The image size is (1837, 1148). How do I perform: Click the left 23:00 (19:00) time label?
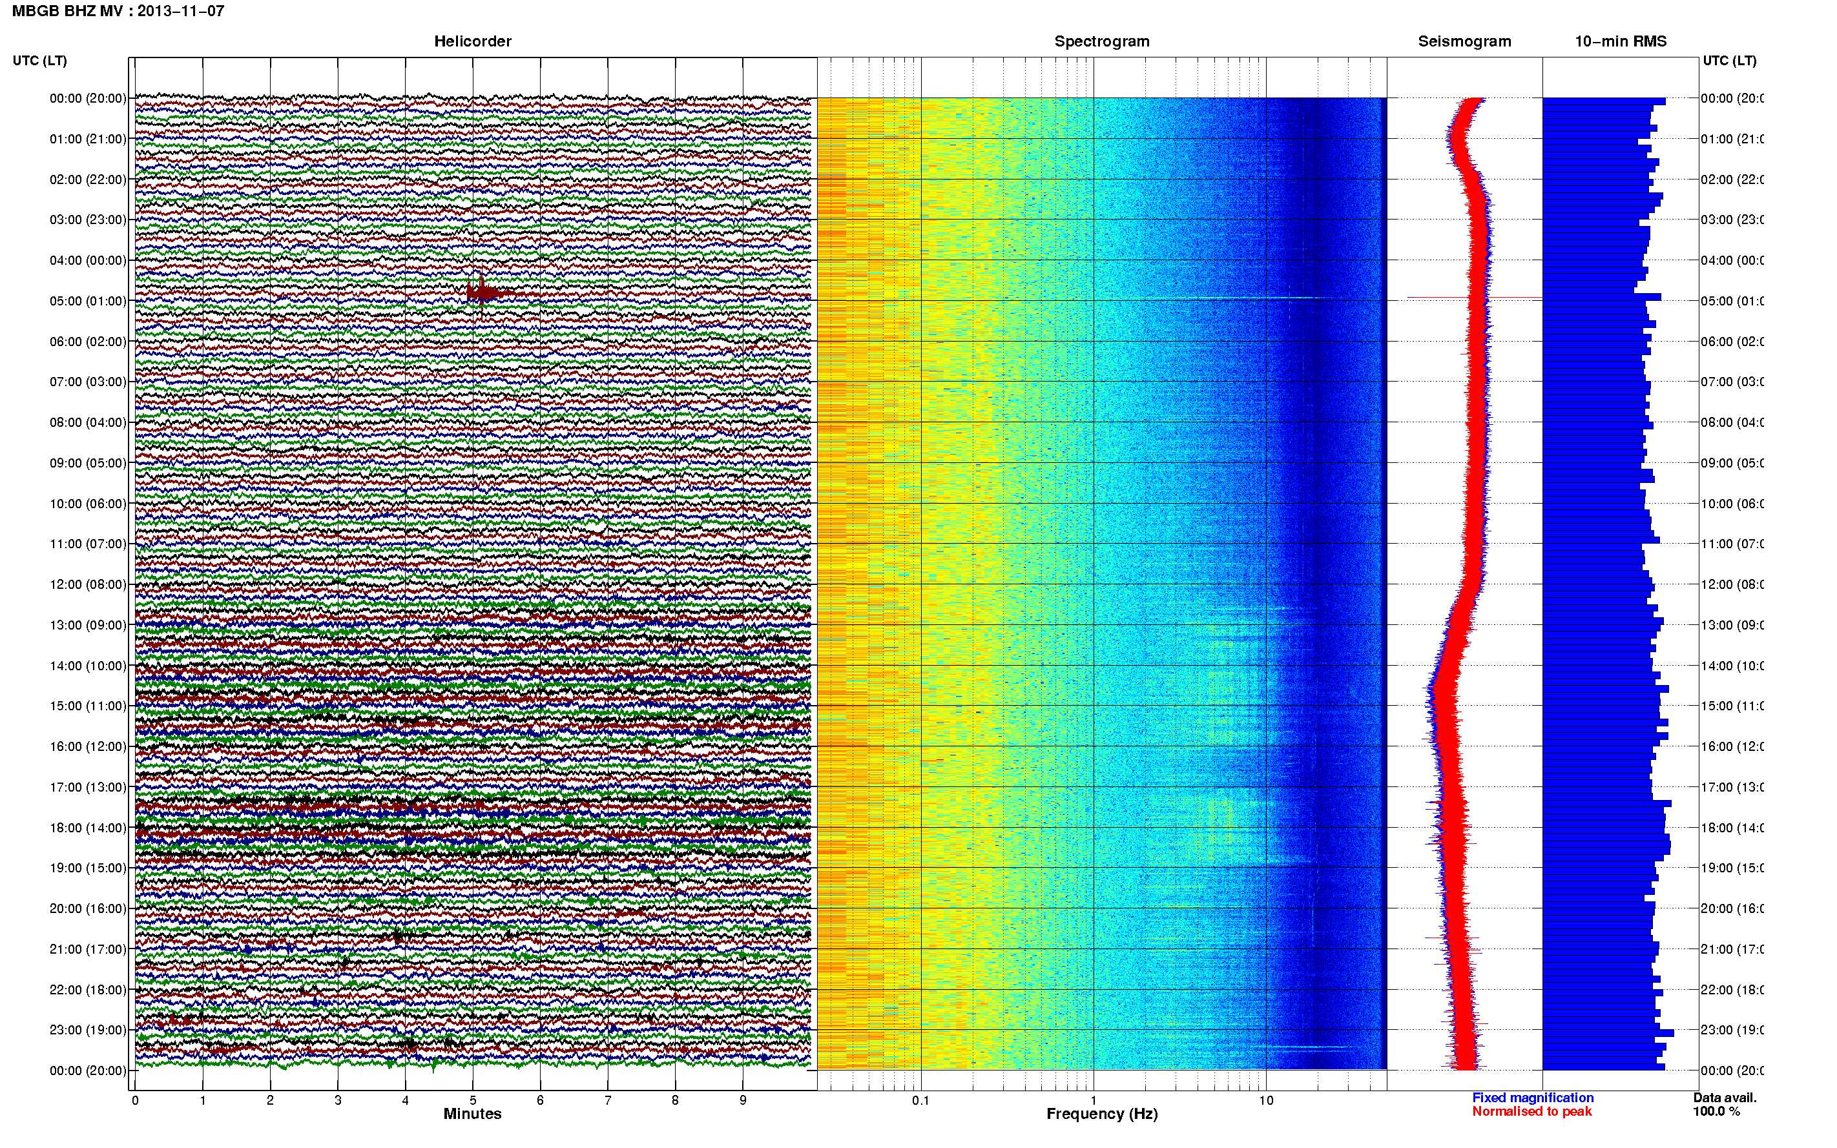coord(88,1030)
